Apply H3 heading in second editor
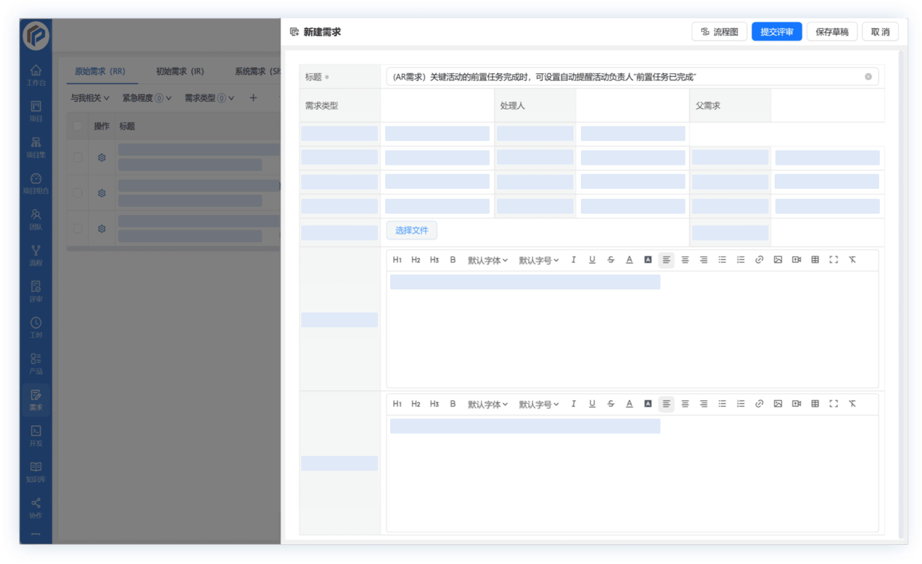922x564 pixels. (434, 403)
